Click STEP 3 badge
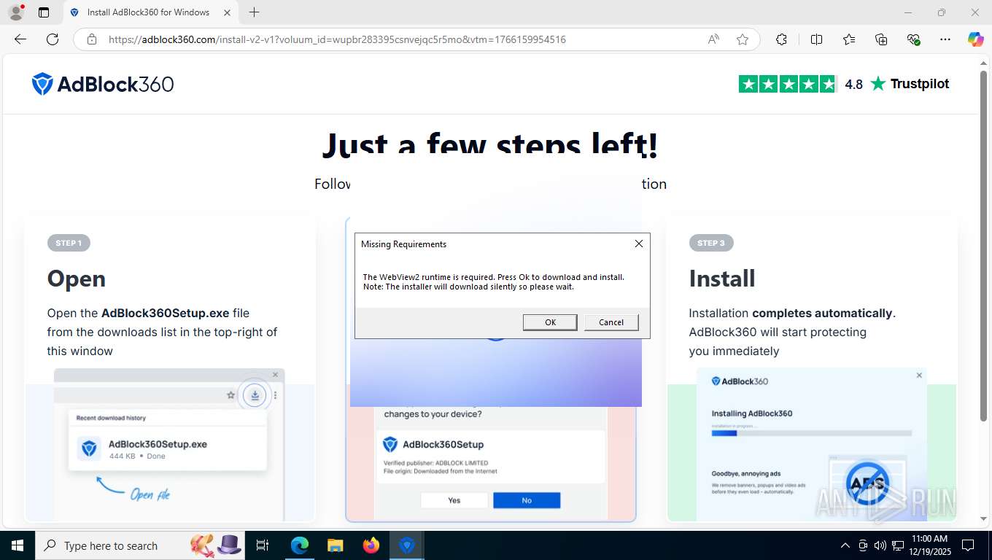Screen dimensions: 992x560 coord(711,243)
